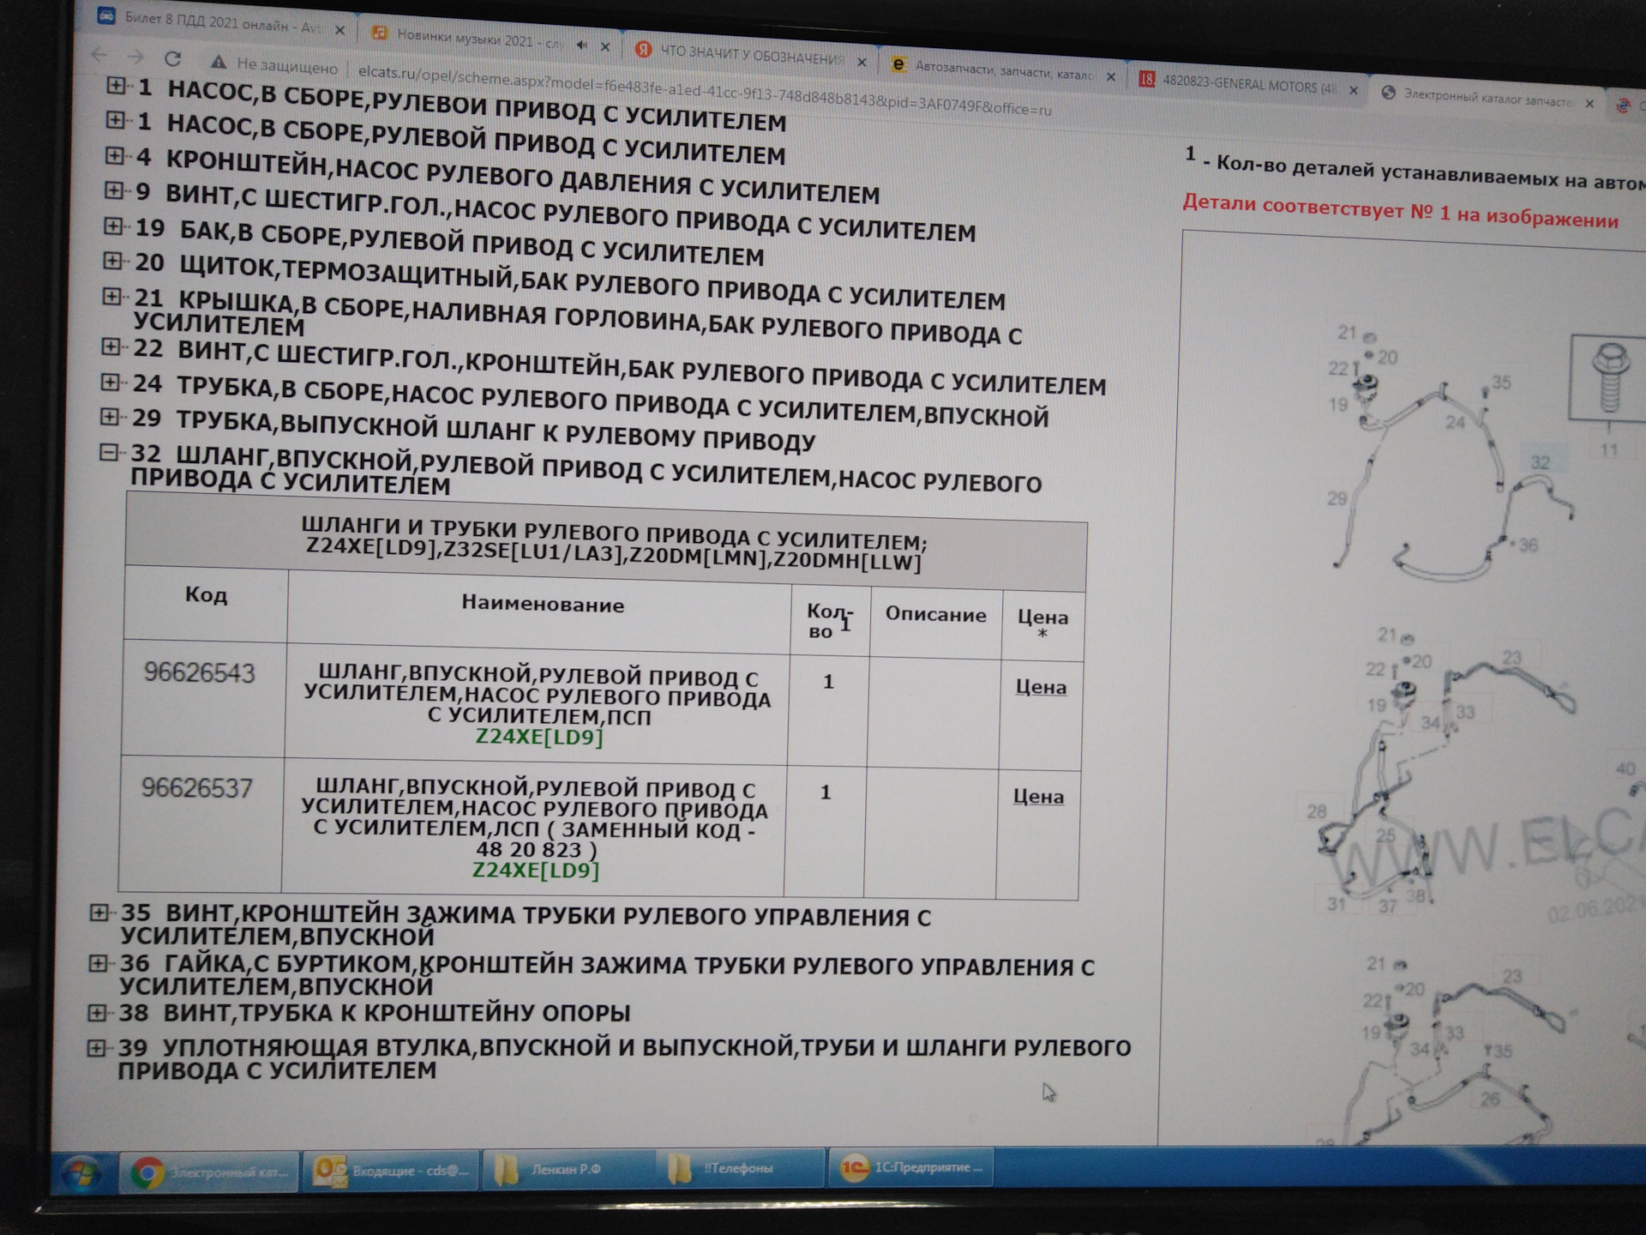This screenshot has width=1646, height=1235.
Task: Click the bolt thumbnail numbered 11
Action: [1608, 377]
